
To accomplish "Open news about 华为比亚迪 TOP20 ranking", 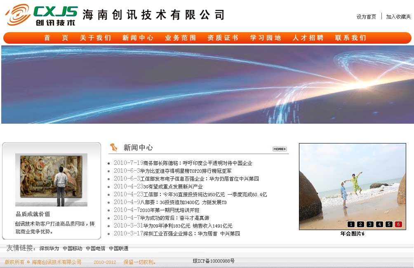I will point(173,171).
